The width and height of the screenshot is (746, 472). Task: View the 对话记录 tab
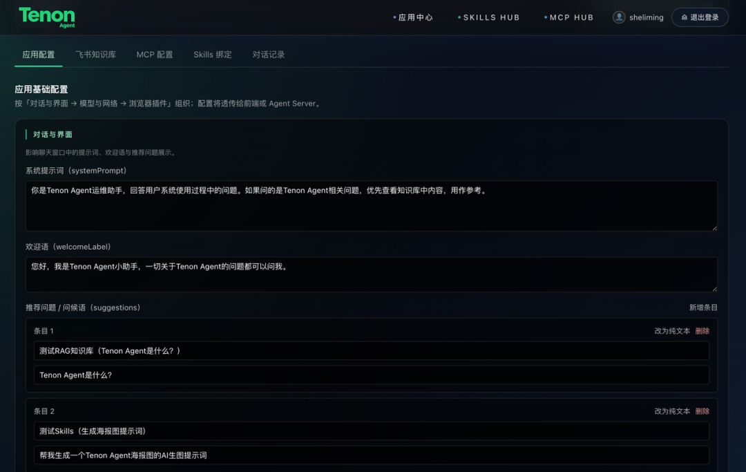(x=268, y=55)
